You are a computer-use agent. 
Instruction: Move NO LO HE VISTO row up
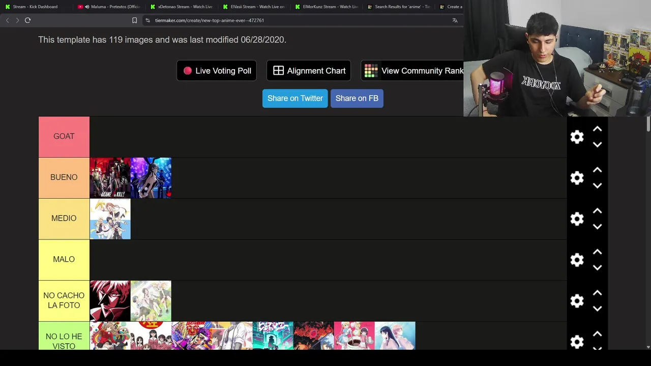coord(598,334)
